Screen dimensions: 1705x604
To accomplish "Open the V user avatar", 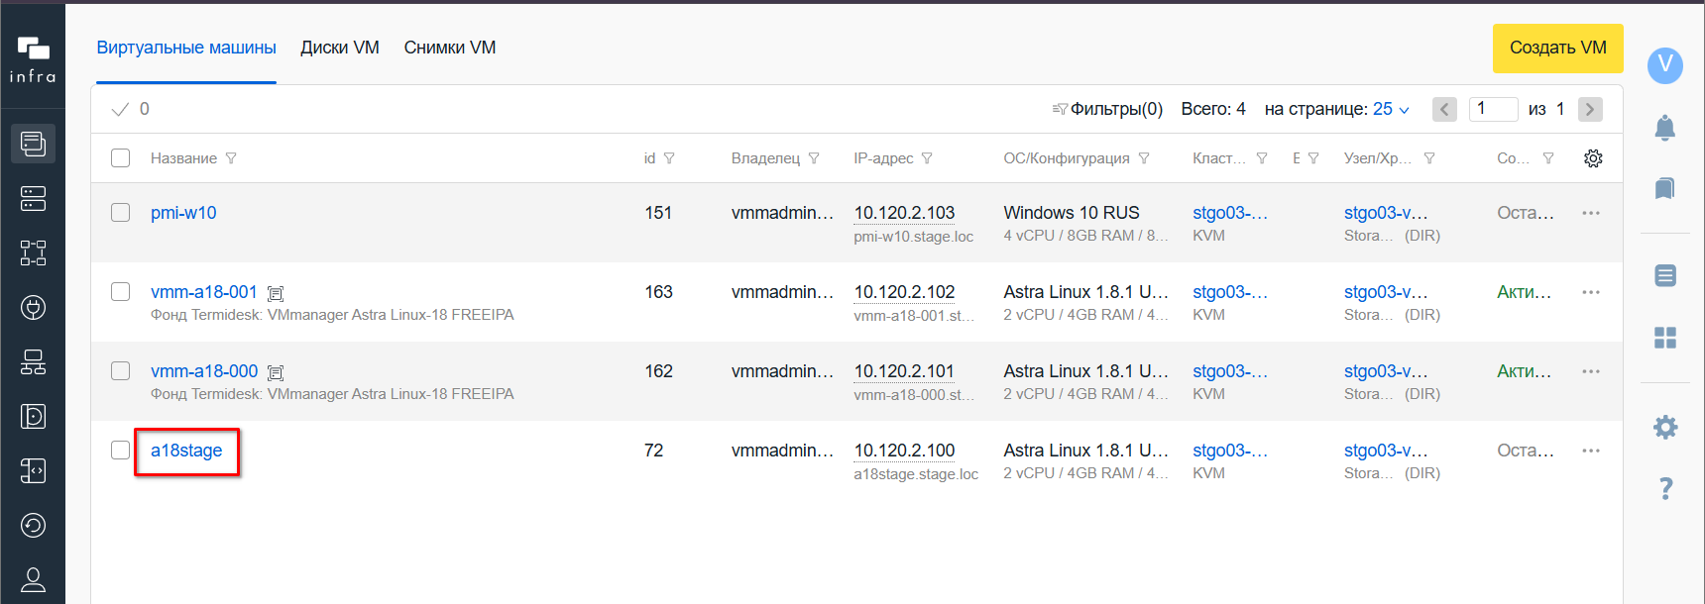I will click(1665, 65).
